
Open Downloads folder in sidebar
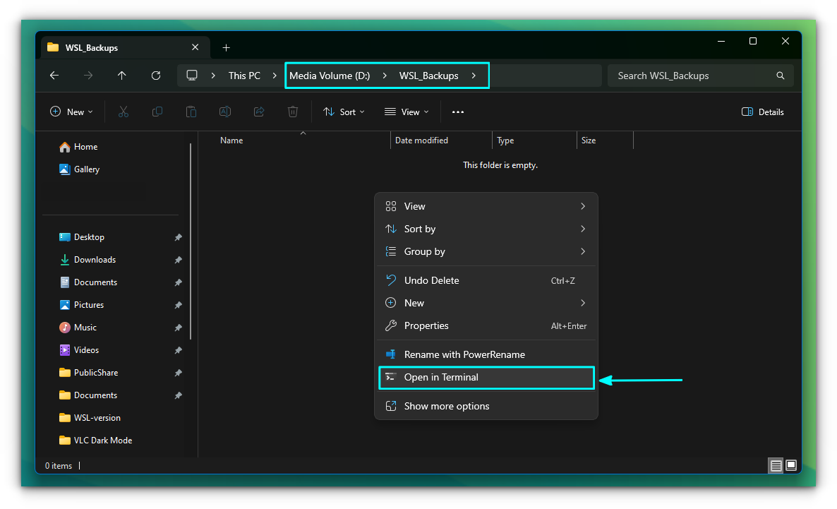[x=95, y=260]
